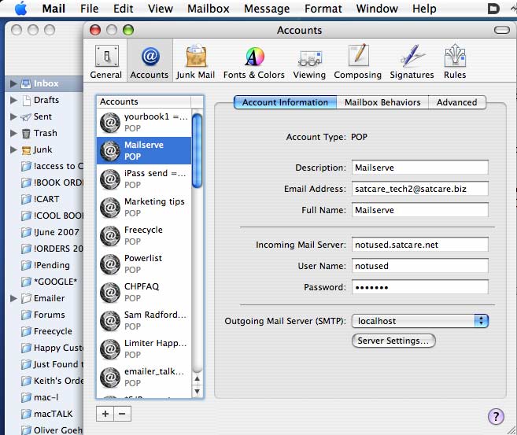Open the General preferences pane
The width and height of the screenshot is (517, 435).
point(105,61)
